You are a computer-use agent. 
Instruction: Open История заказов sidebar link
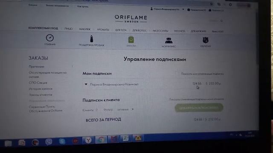pyautogui.click(x=41, y=89)
